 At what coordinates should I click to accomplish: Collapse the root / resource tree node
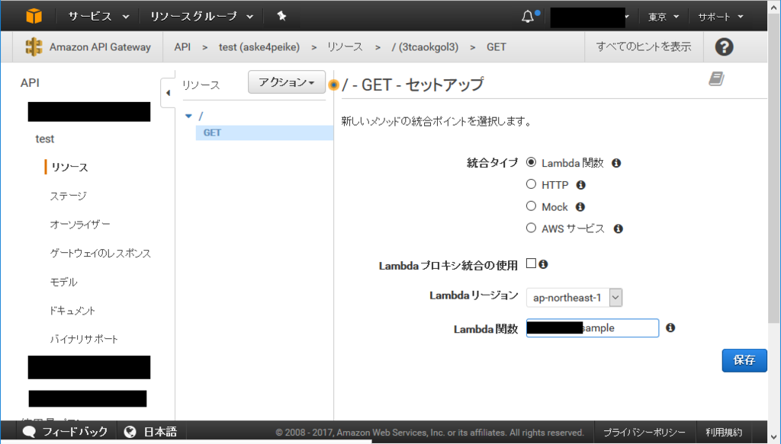click(x=189, y=116)
